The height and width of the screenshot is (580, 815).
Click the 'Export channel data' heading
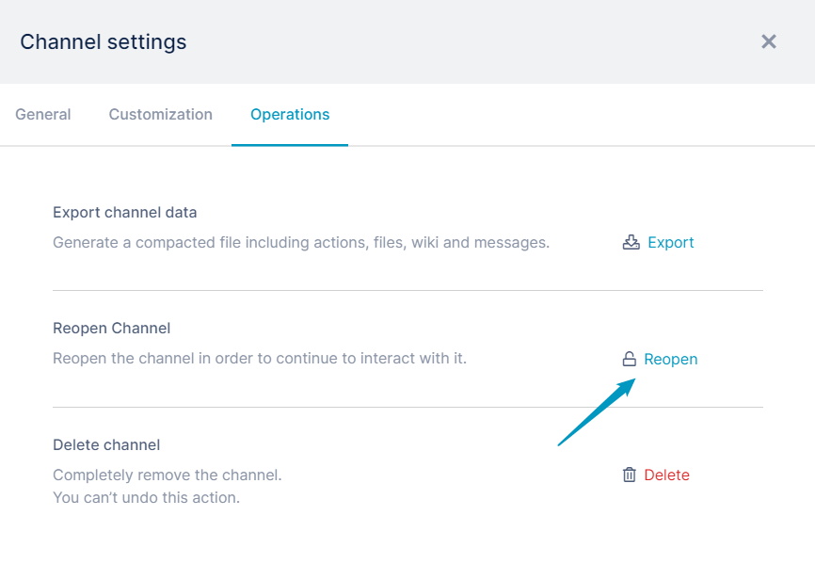pos(125,212)
